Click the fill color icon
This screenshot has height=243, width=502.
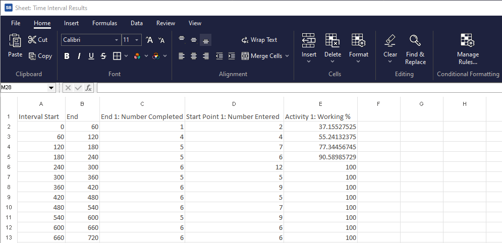tap(137, 56)
